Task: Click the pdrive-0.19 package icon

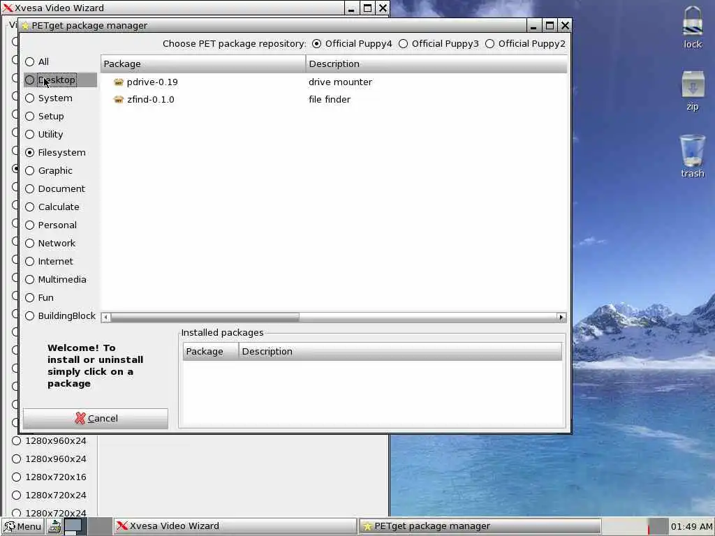Action: [119, 82]
